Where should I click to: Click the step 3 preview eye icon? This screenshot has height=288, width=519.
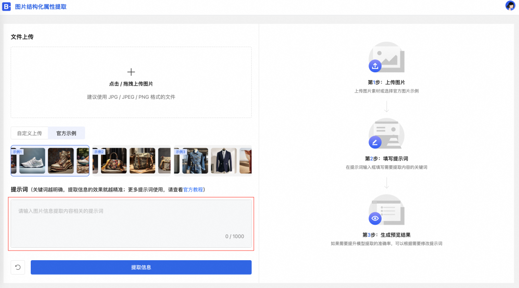click(x=375, y=219)
